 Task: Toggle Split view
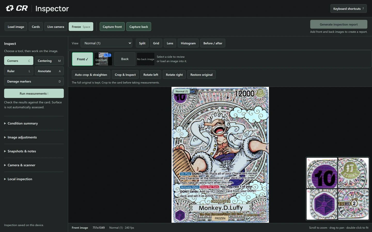(x=142, y=43)
